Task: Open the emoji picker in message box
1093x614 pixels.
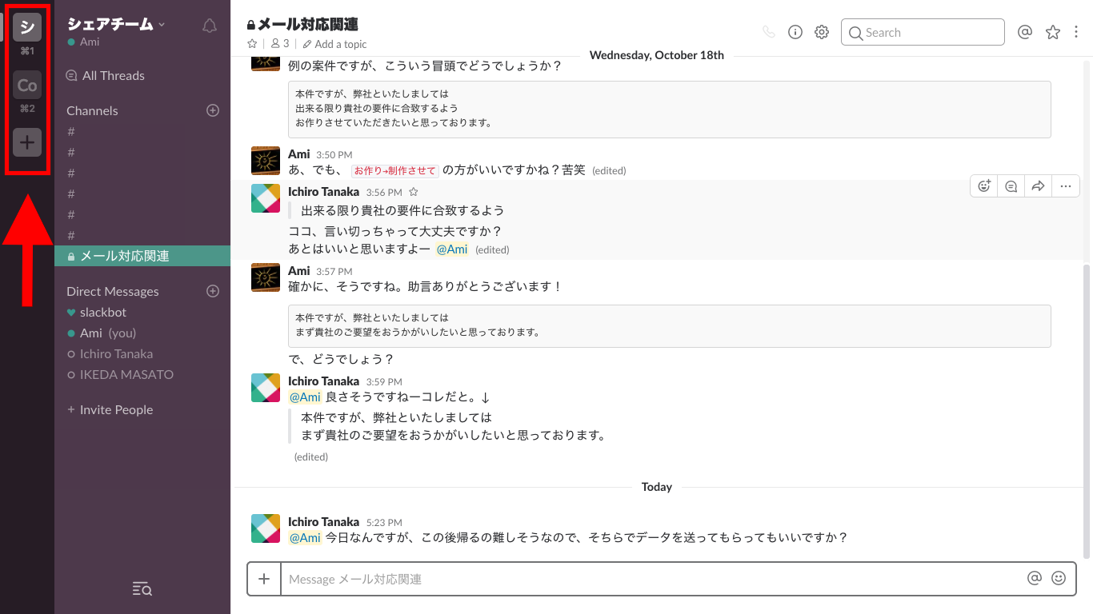Action: point(1058,578)
